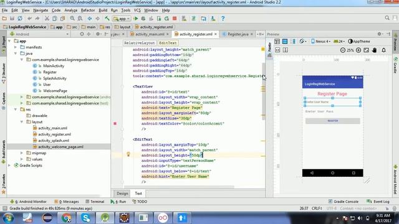Open the Analyze menu
Image resolution: width=399 pixels, height=224 pixels.
(x=70, y=11)
